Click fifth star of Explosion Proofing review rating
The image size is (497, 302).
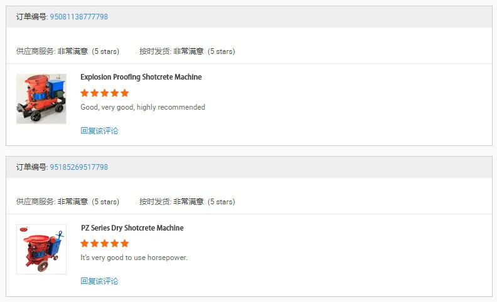point(124,93)
